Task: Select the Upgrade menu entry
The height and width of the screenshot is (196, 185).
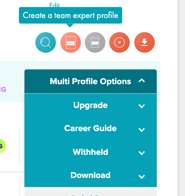Action: pos(91,105)
